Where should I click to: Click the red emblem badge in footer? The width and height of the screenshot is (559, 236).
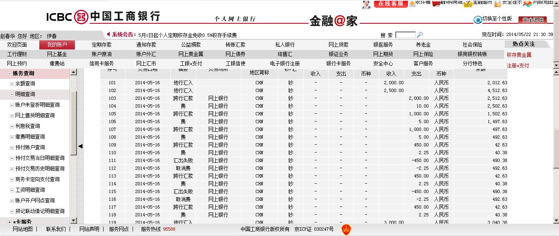(x=346, y=229)
